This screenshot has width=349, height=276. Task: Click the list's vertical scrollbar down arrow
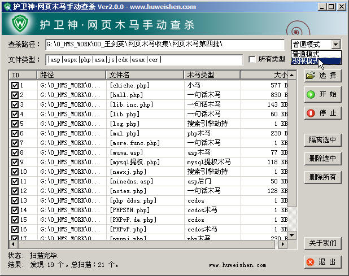291,235
